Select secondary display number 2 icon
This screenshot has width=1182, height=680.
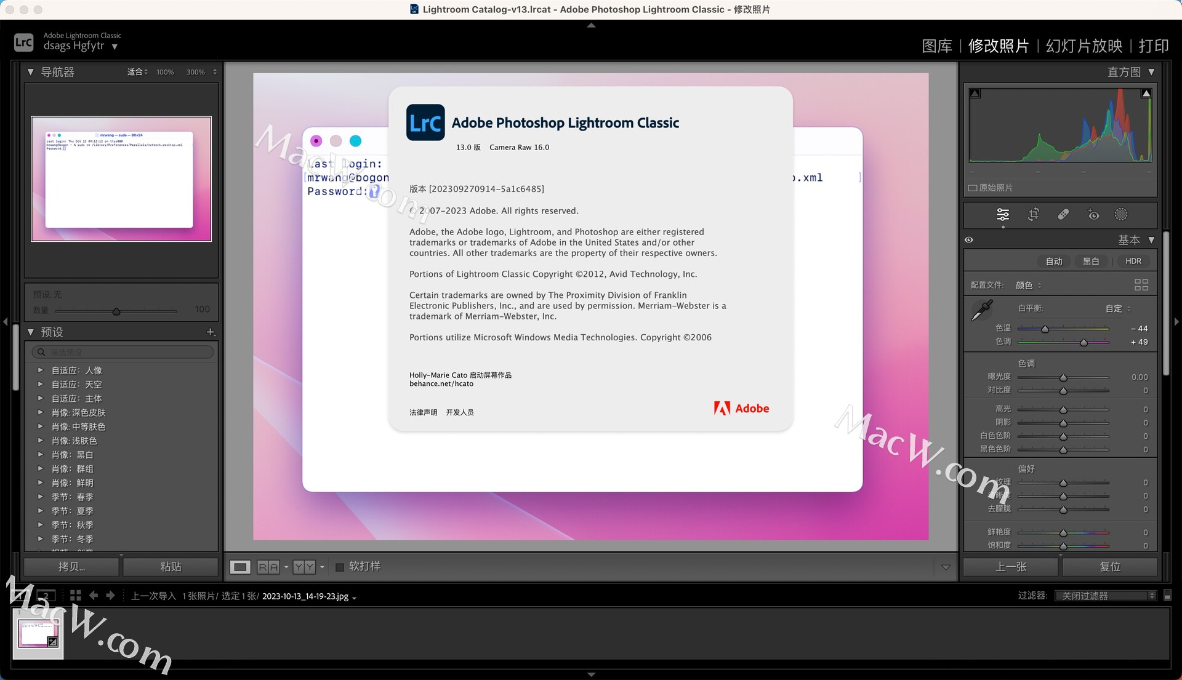coord(46,595)
